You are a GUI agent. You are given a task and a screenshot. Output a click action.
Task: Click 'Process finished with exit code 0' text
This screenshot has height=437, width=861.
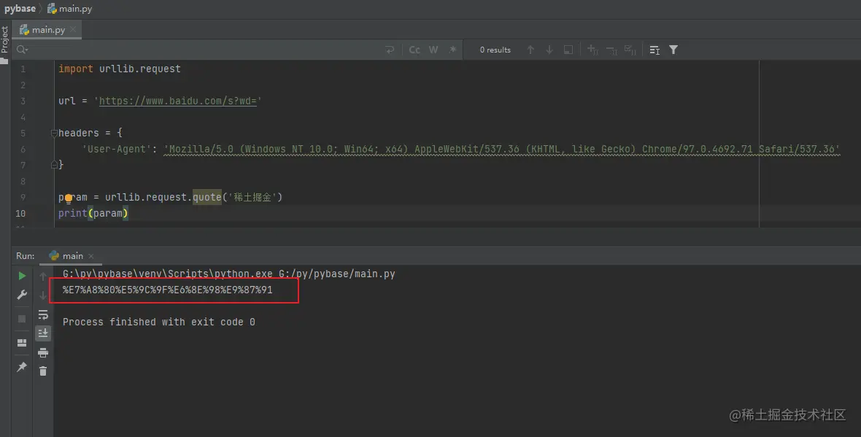click(x=158, y=322)
